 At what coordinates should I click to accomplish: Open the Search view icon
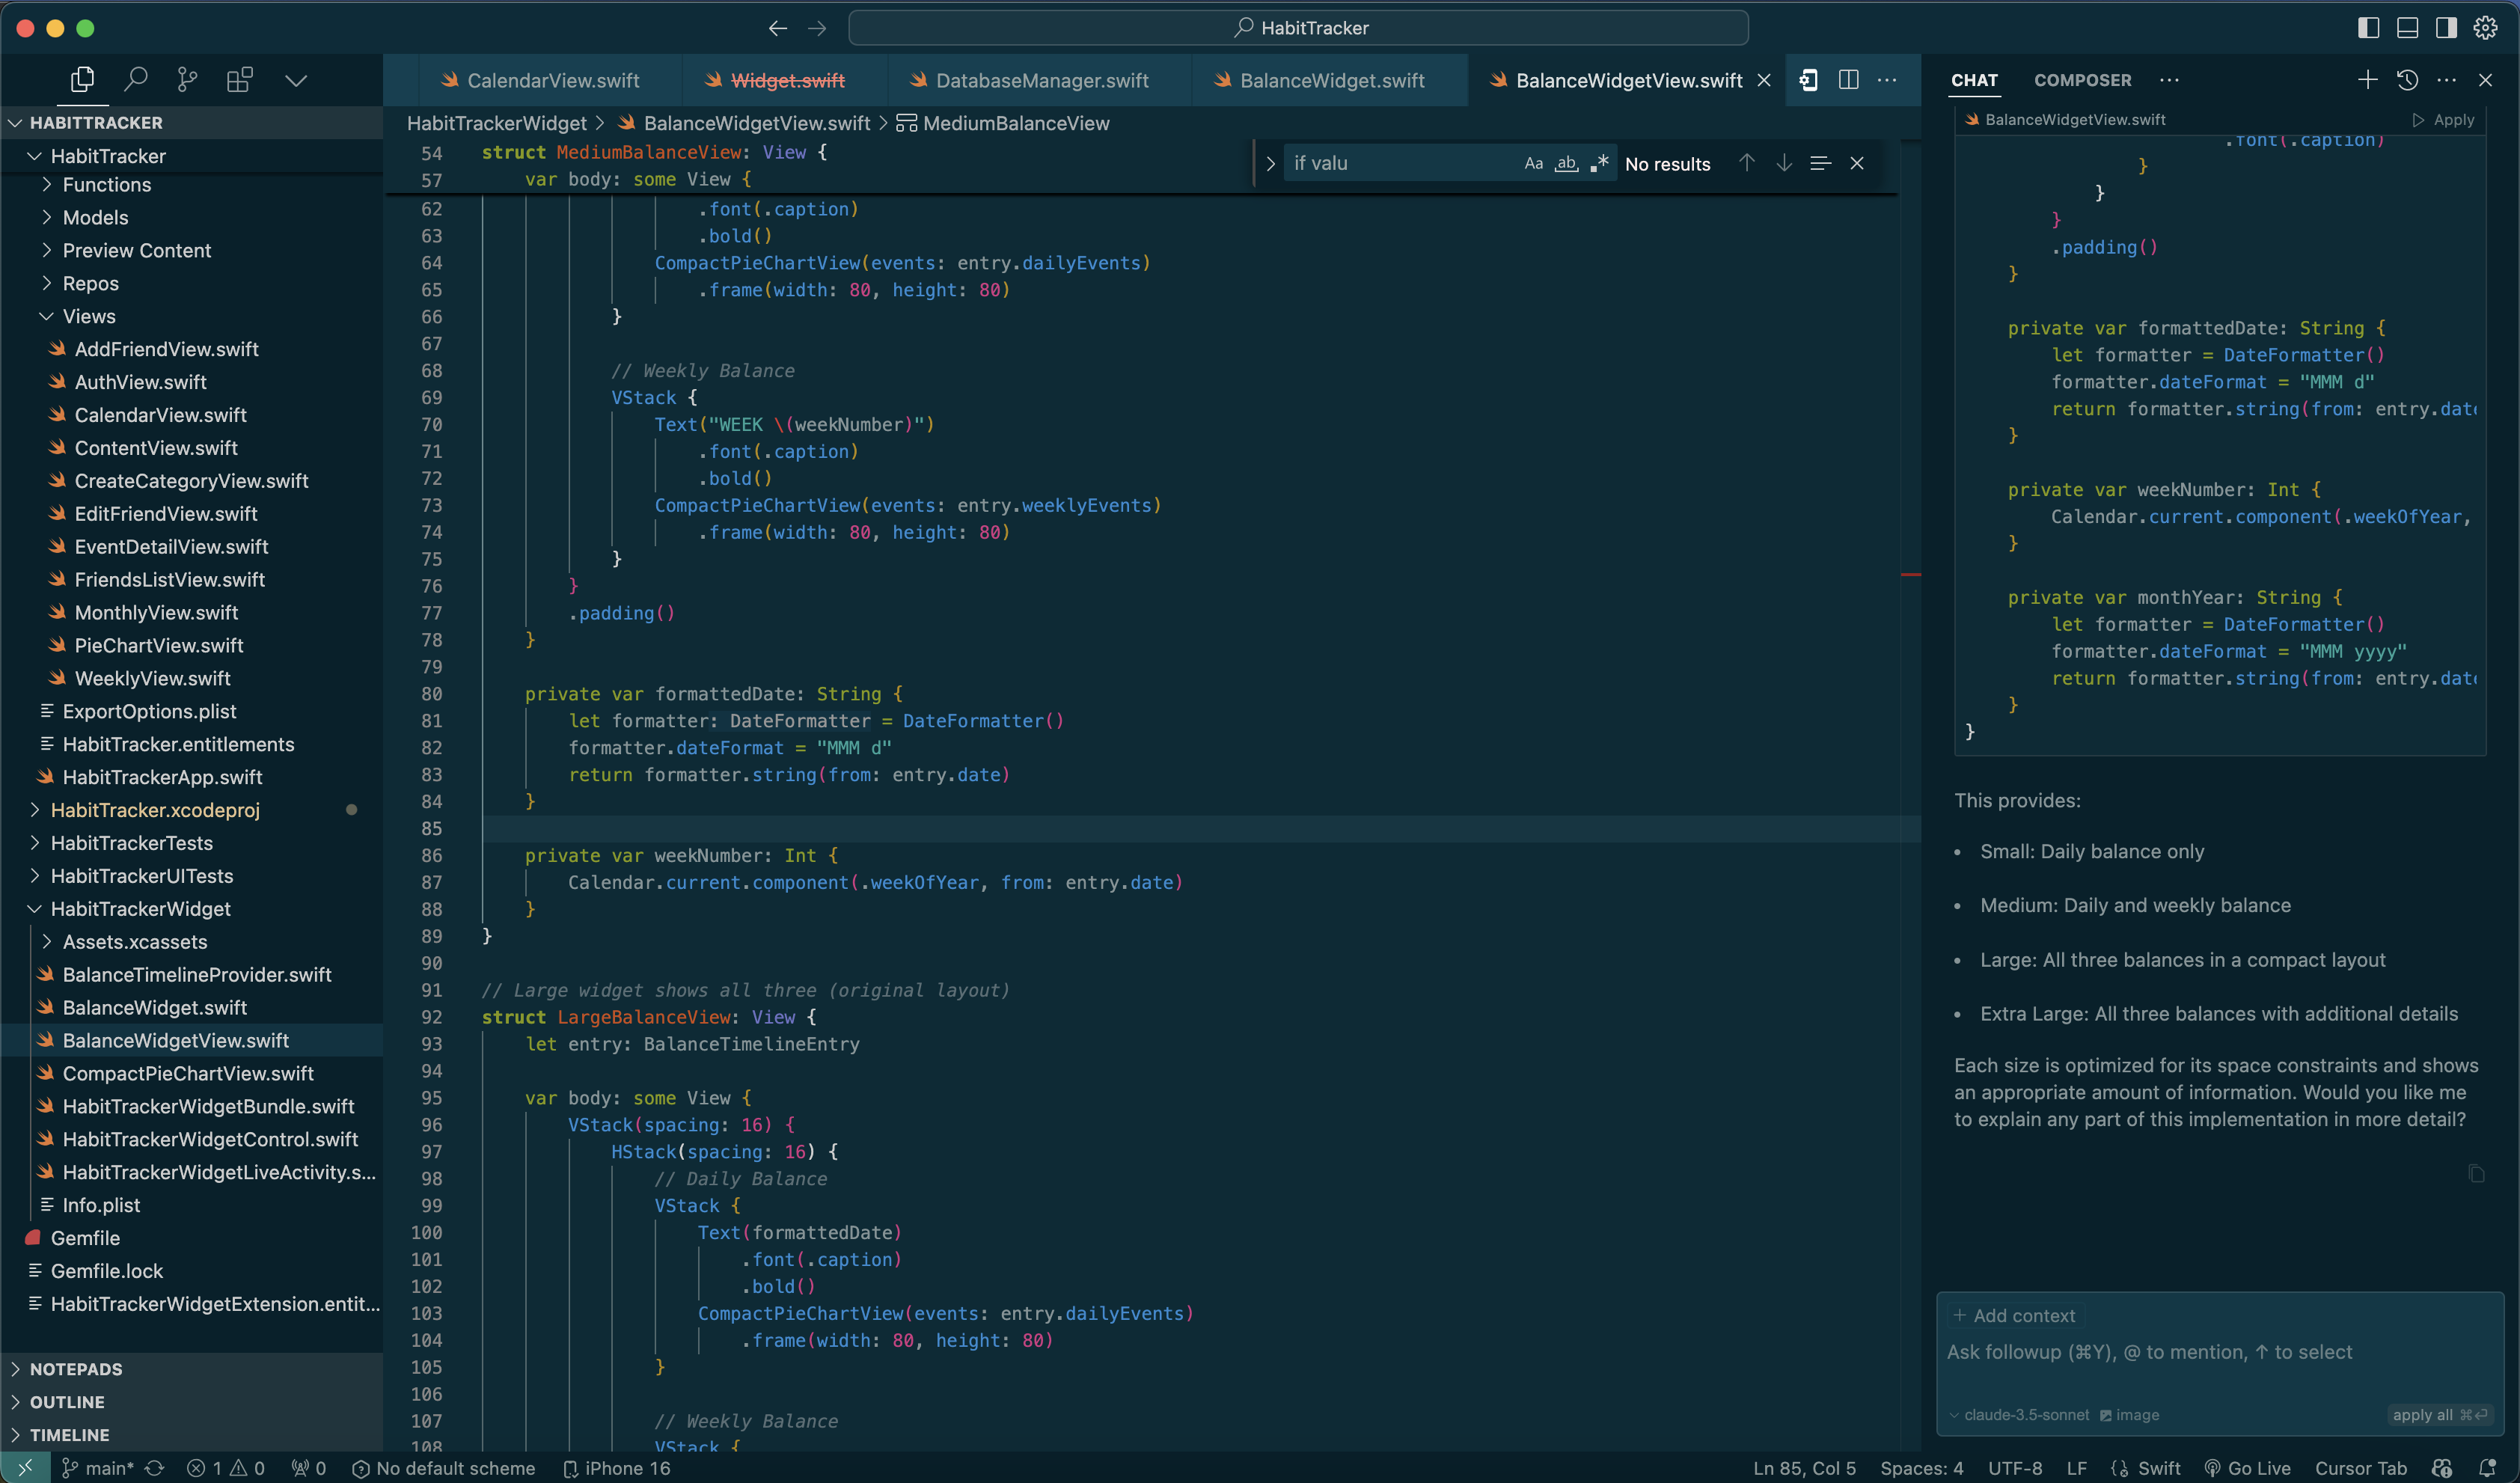pos(135,80)
